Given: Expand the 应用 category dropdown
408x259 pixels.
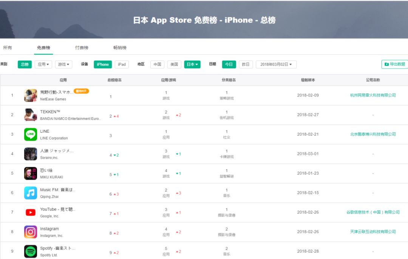Looking at the screenshot, I should tap(43, 64).
